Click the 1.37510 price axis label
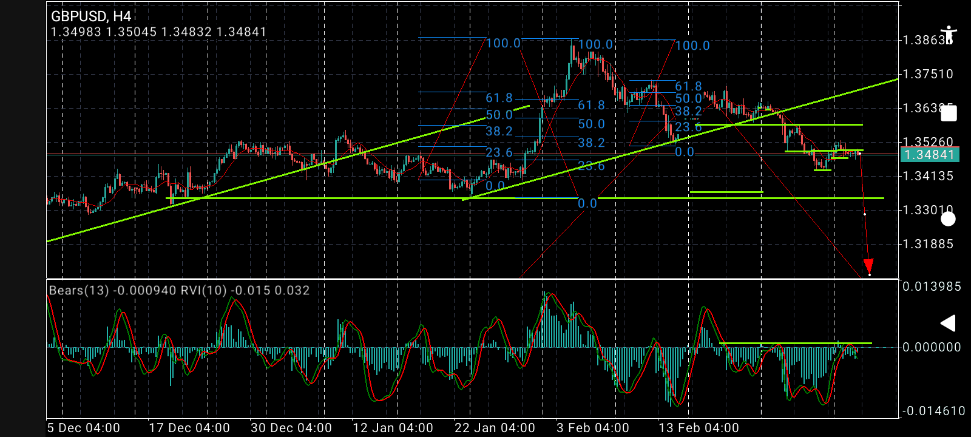The width and height of the screenshot is (971, 437). tap(928, 74)
